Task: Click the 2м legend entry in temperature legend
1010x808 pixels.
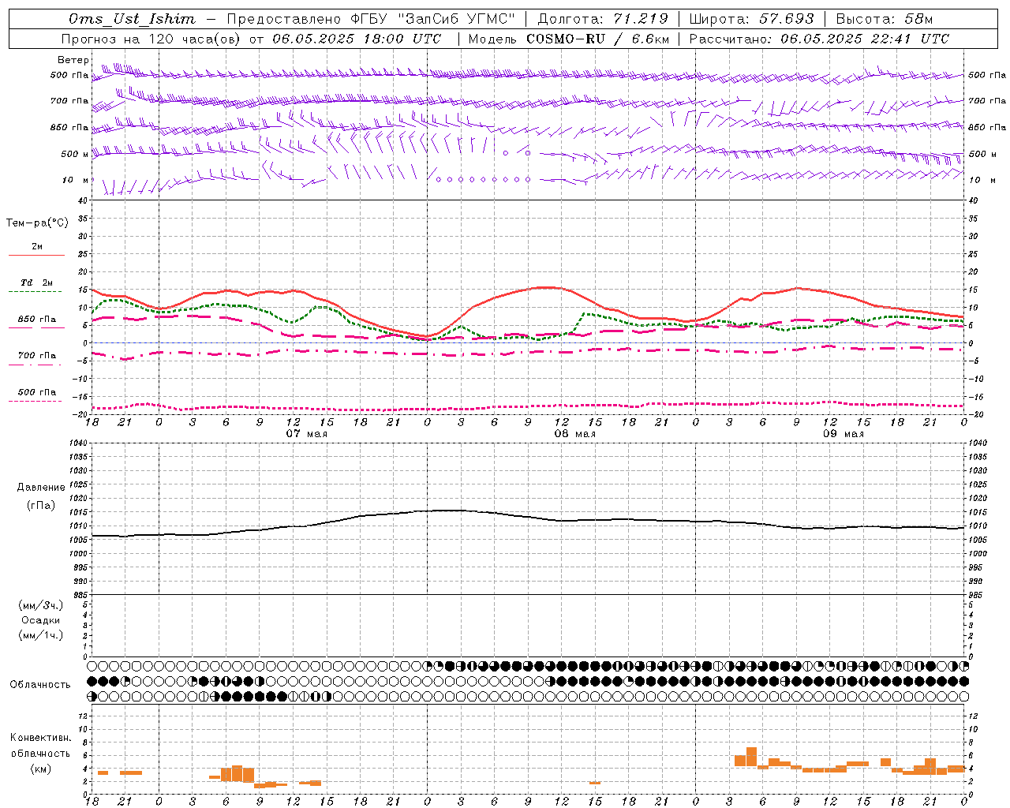Action: pos(37,246)
